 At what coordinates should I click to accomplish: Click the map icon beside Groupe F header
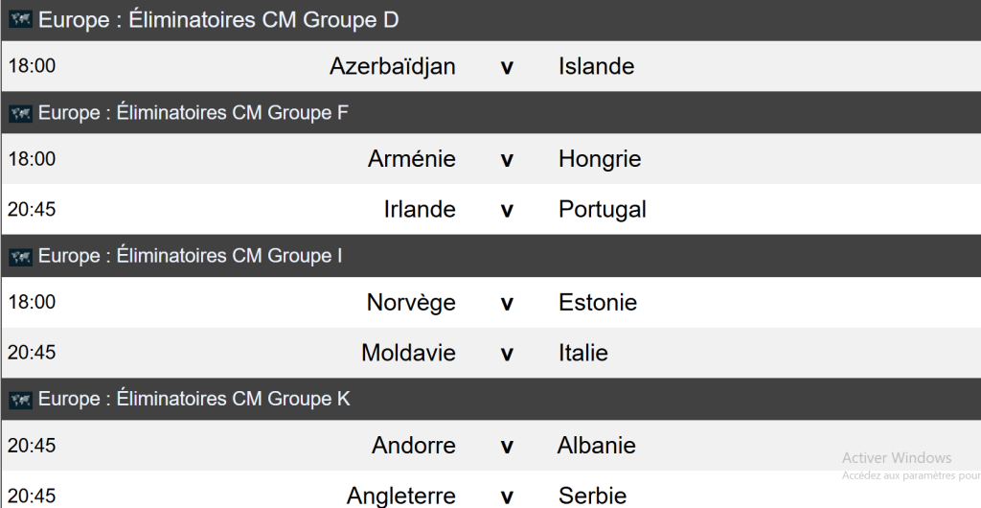point(20,114)
